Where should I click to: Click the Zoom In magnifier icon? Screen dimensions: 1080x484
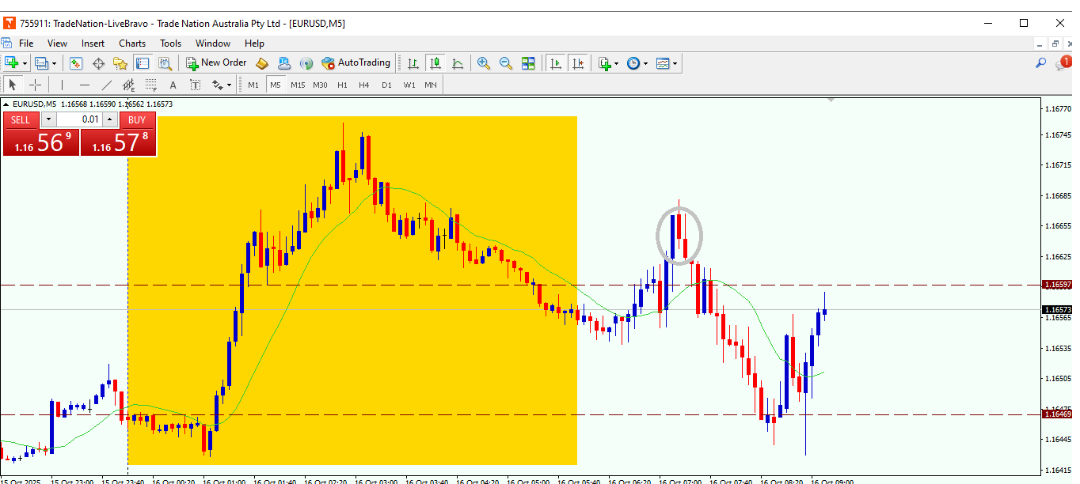coord(483,63)
